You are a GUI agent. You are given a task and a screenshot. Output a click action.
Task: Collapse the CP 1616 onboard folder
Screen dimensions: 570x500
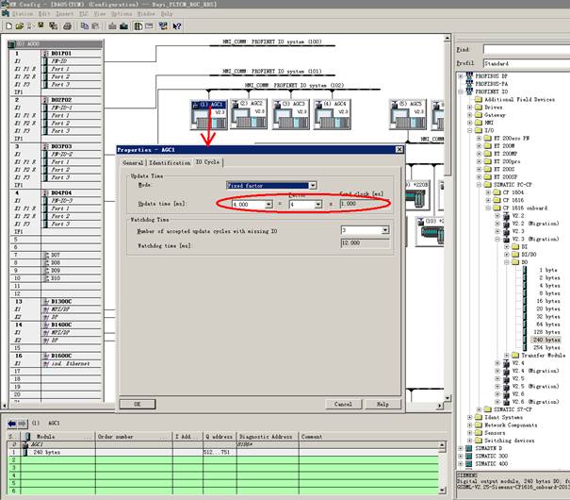point(486,207)
